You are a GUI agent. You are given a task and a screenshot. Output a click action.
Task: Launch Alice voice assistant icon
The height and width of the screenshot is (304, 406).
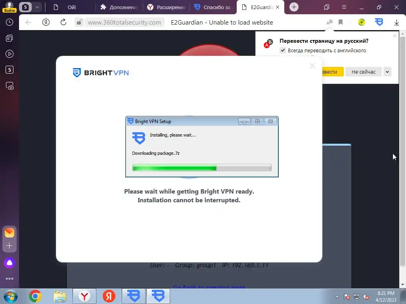10,263
